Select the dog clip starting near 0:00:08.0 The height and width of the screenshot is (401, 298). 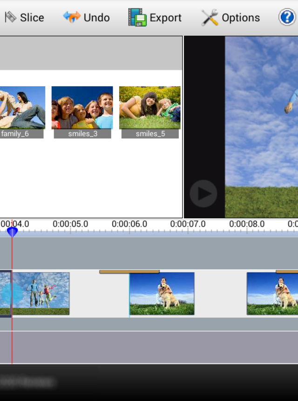pos(272,294)
